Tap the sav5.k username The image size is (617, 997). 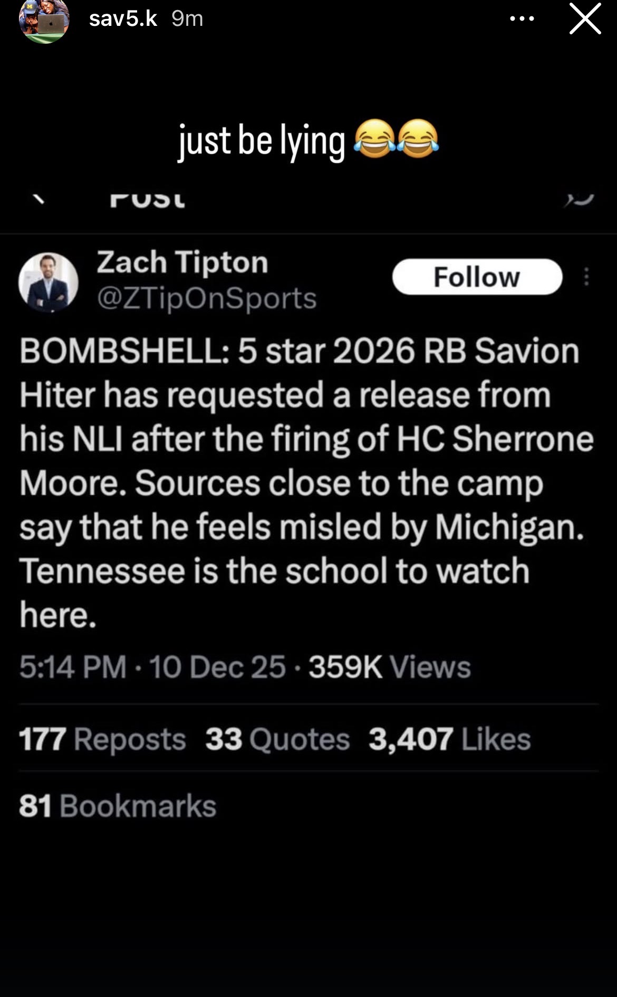click(123, 19)
